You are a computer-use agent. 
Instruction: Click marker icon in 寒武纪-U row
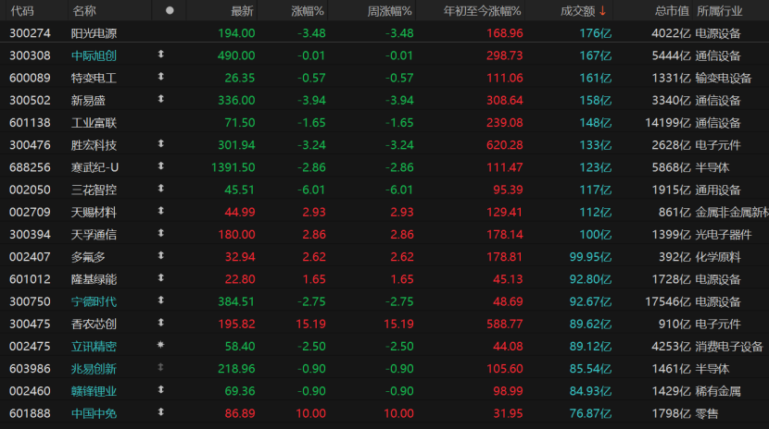[161, 166]
